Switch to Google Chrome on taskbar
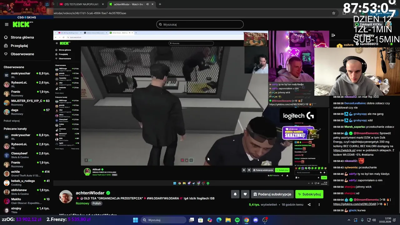The image size is (400, 225). coord(247,220)
